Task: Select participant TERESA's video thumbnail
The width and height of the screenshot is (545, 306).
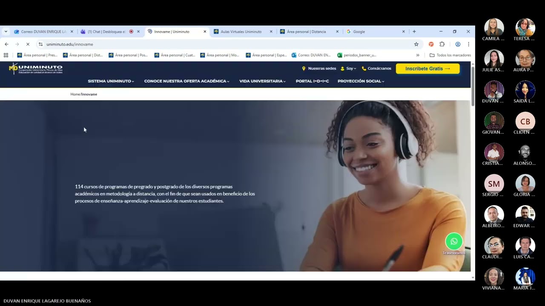Action: tap(525, 28)
